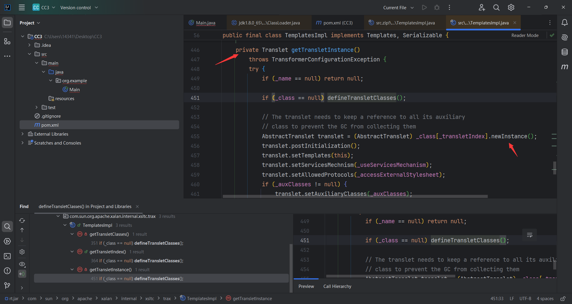Expand the .idea folder
572x304 pixels.
(29, 45)
